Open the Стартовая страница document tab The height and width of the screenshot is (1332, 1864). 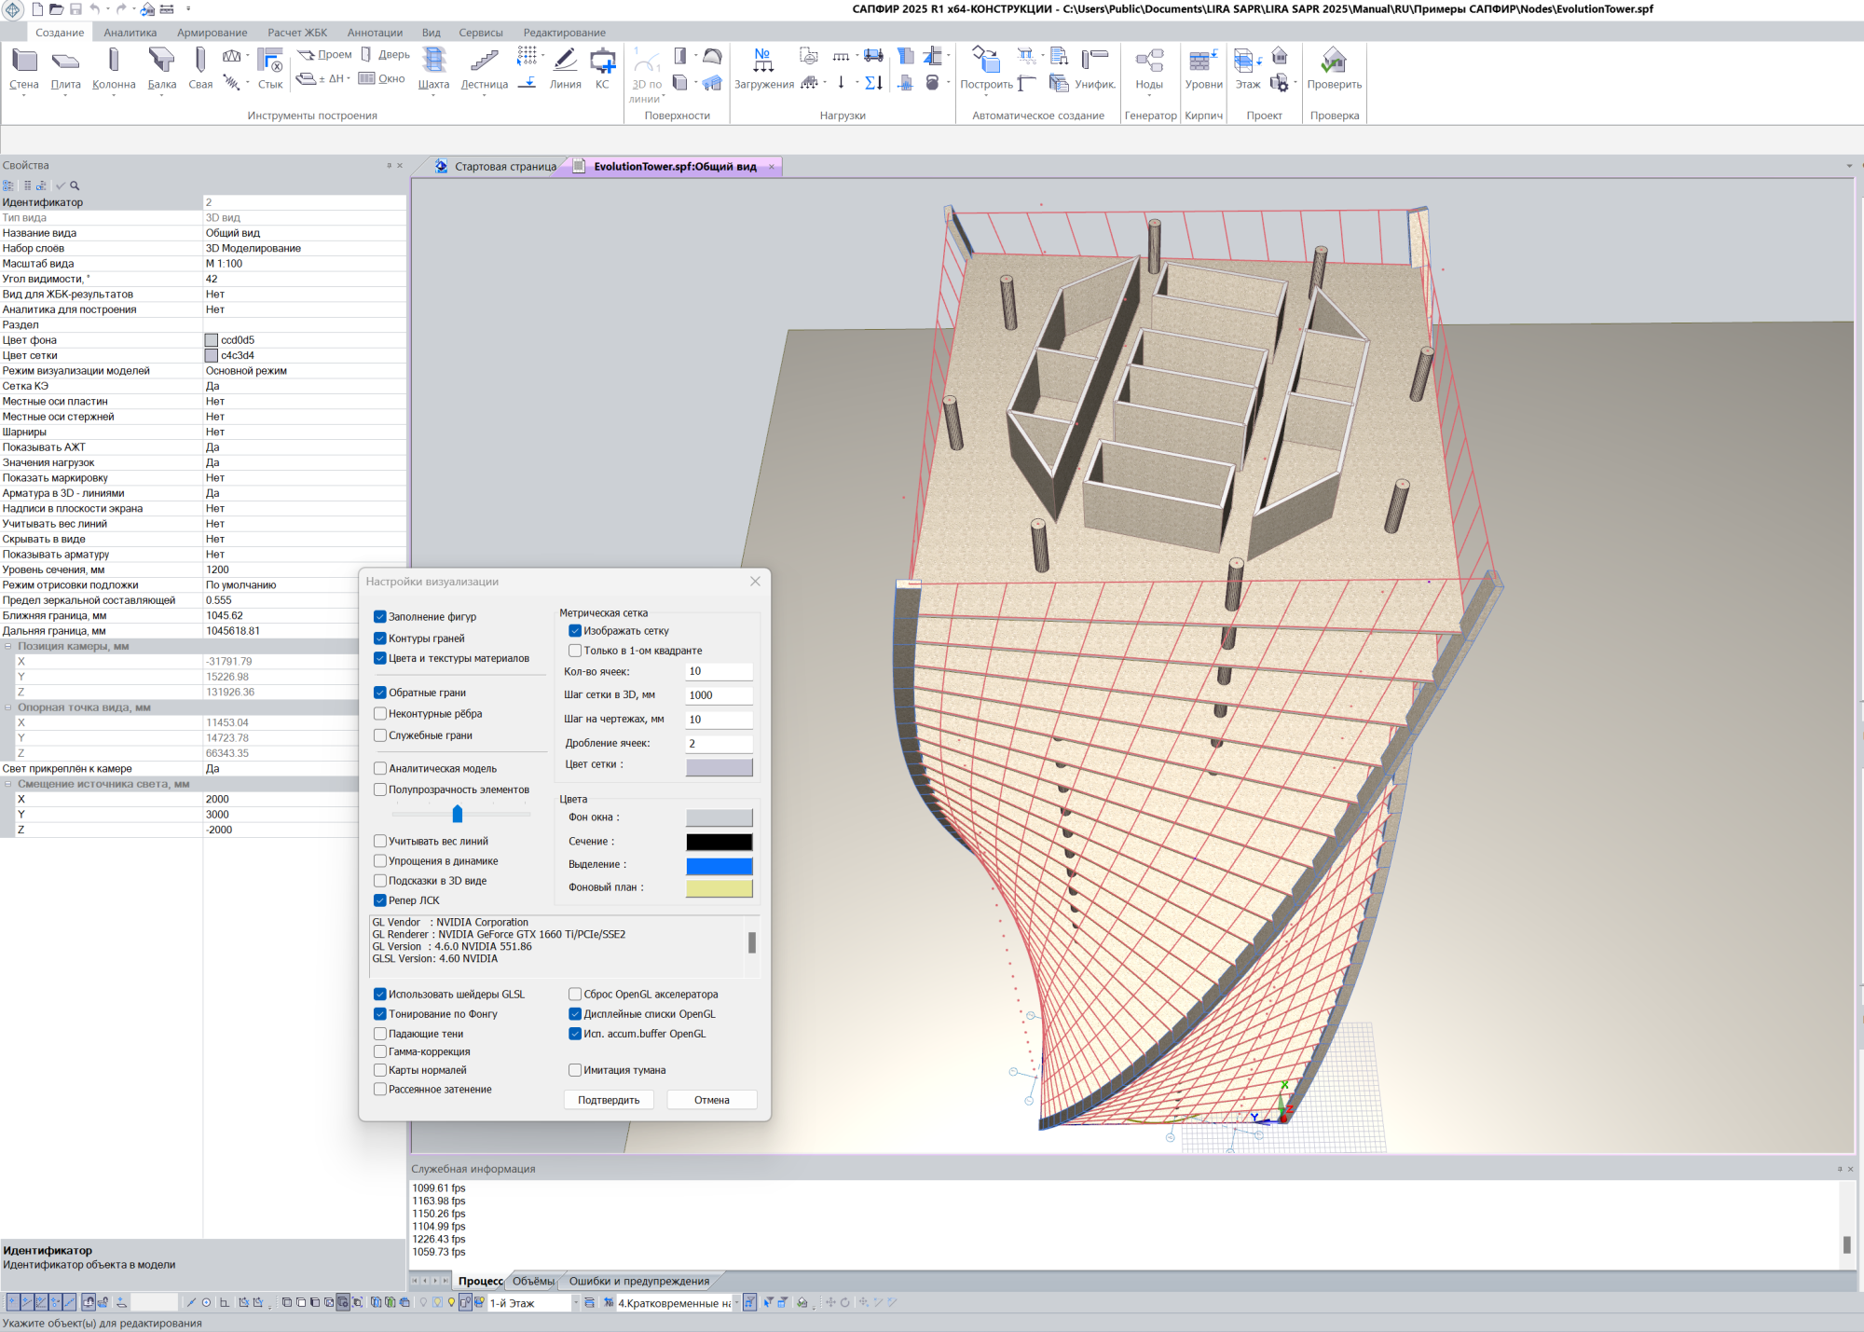point(504,167)
